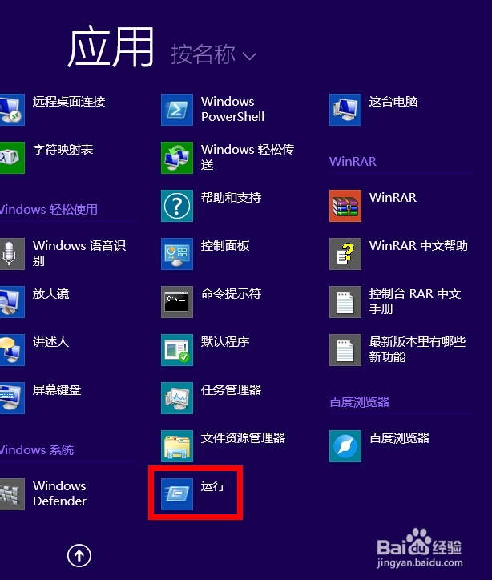This screenshot has width=492, height=580.
Task: Open the 这台电脑 computer icon
Action: (345, 110)
